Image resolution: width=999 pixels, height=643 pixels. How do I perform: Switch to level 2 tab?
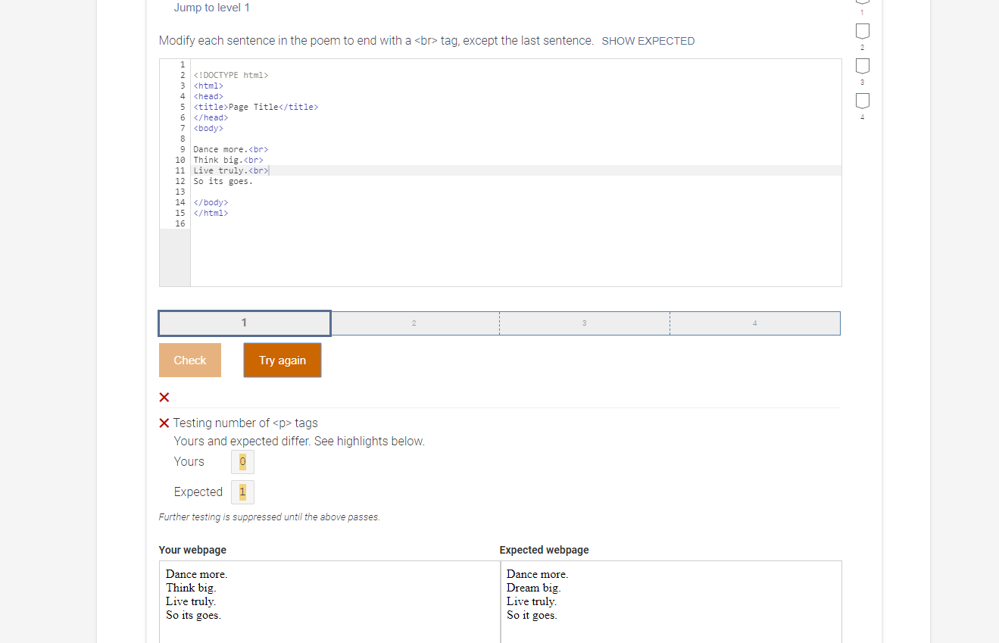pos(414,323)
